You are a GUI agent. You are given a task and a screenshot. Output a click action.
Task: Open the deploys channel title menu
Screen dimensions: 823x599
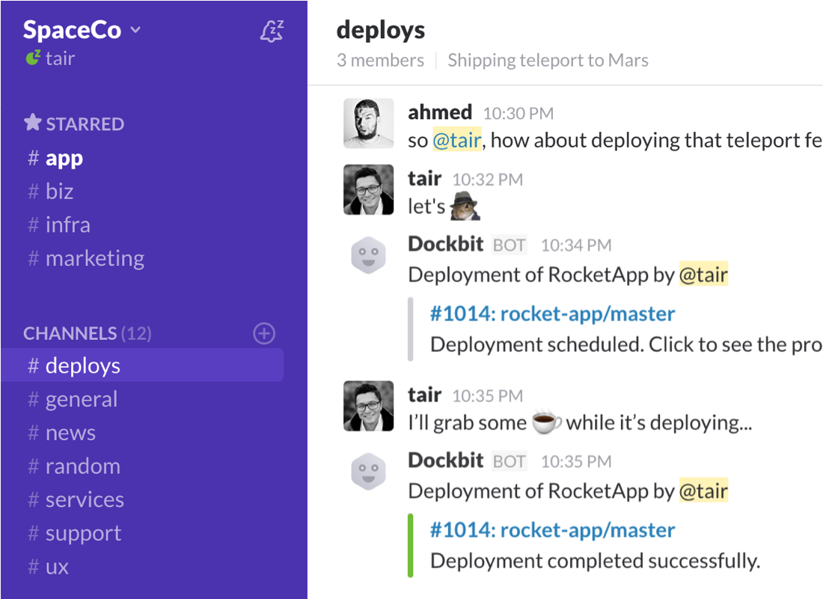380,30
